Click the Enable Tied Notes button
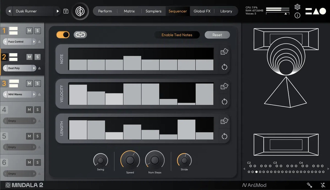330x190 pixels. pos(177,35)
